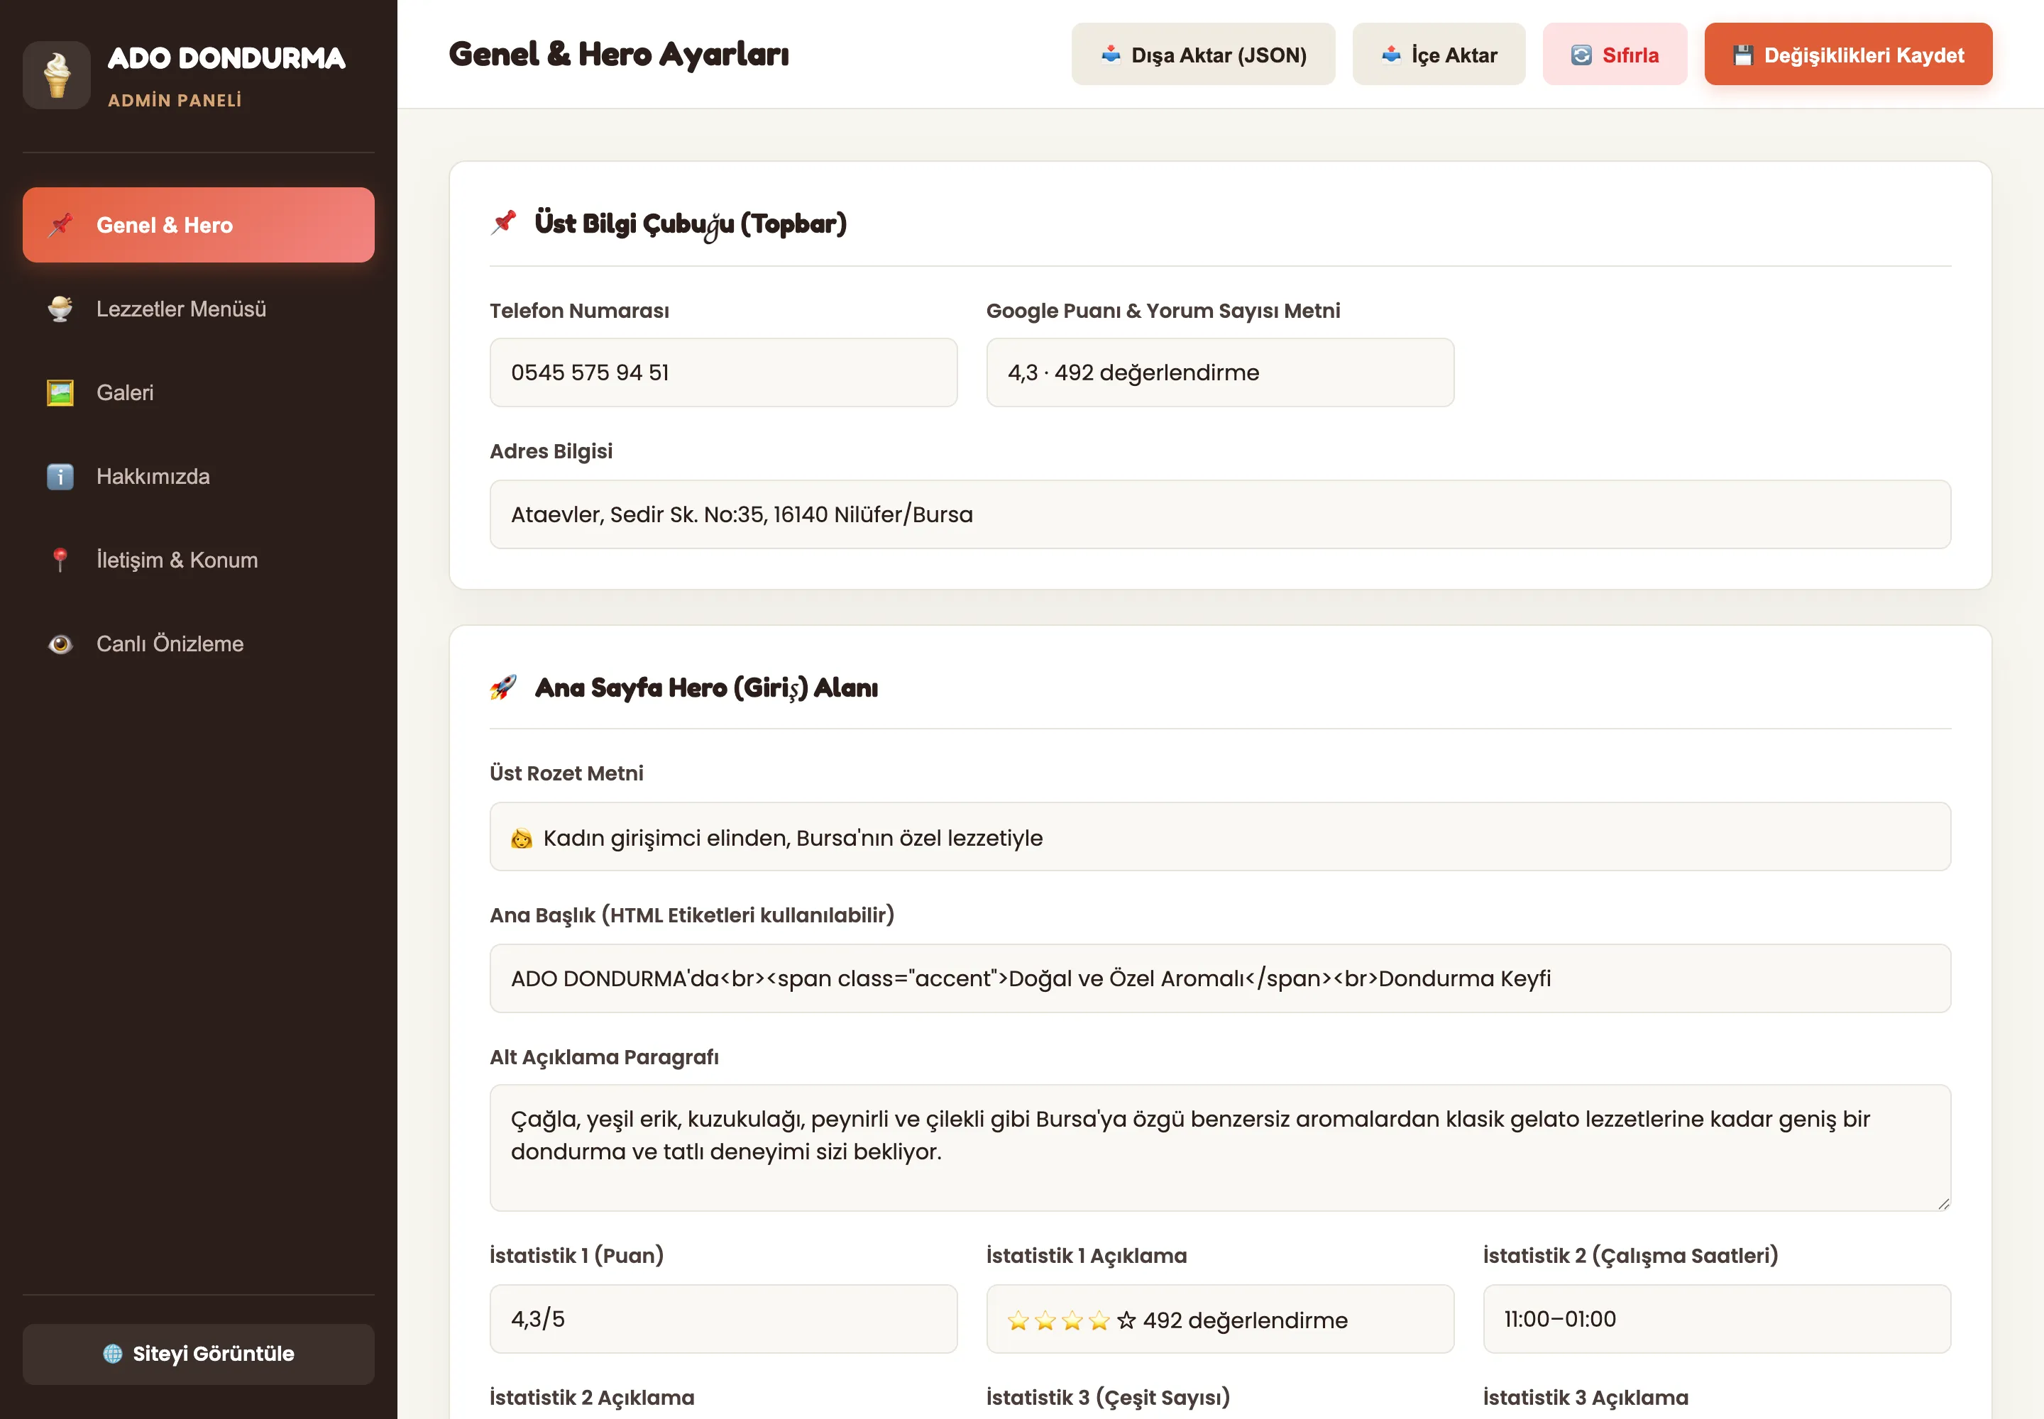2044x1419 pixels.
Task: Click the İstatistik 1 Açıklama label
Action: [x=1087, y=1255]
